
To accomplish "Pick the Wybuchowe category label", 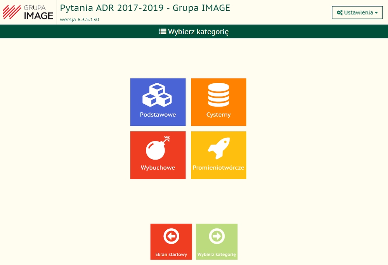I will coord(158,168).
